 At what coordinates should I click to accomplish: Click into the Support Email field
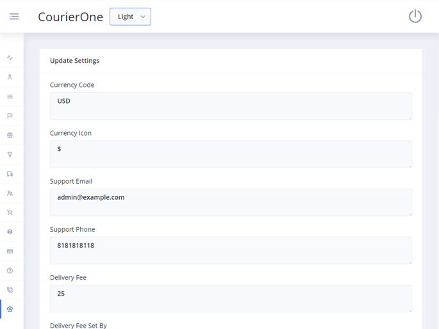[231, 202]
